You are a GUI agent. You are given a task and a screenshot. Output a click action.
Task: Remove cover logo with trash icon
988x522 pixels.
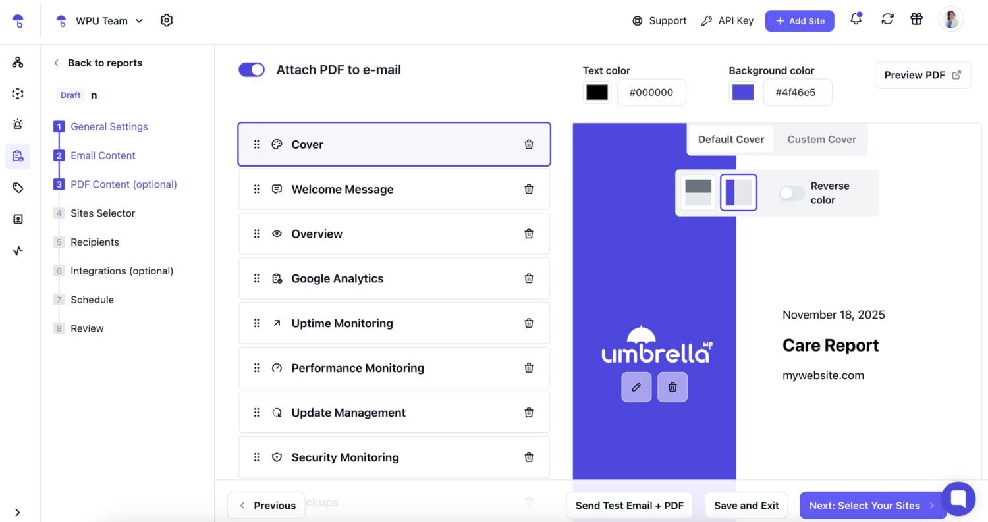tap(672, 387)
